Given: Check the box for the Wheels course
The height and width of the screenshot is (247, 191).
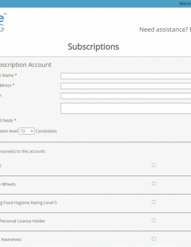Looking at the screenshot, I should [154, 183].
